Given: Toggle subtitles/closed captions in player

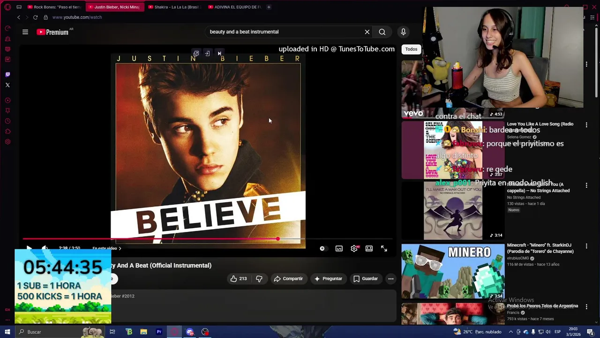Looking at the screenshot, I should pyautogui.click(x=339, y=248).
